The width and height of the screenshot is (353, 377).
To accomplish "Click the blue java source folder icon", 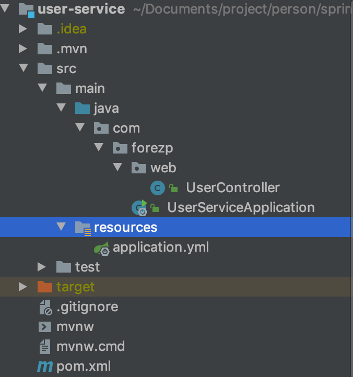I will coord(83,109).
